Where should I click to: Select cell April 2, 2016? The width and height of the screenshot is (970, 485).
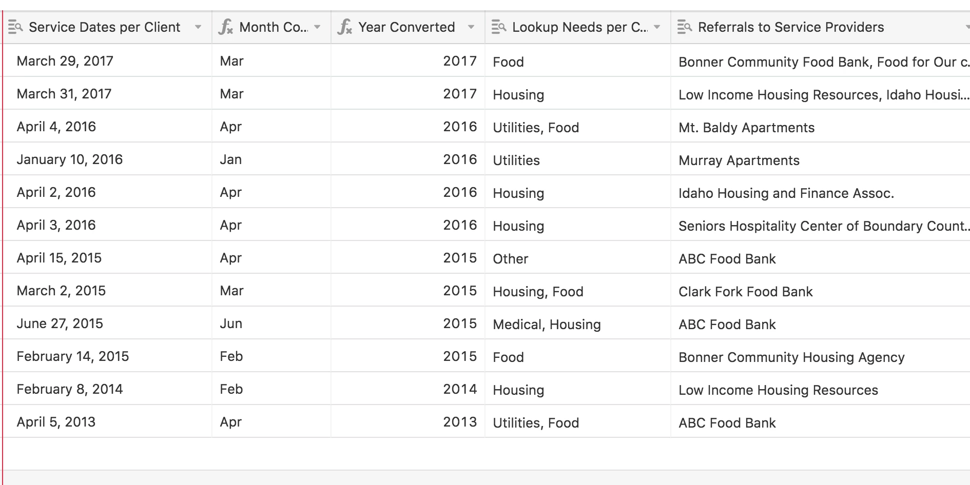pos(107,192)
